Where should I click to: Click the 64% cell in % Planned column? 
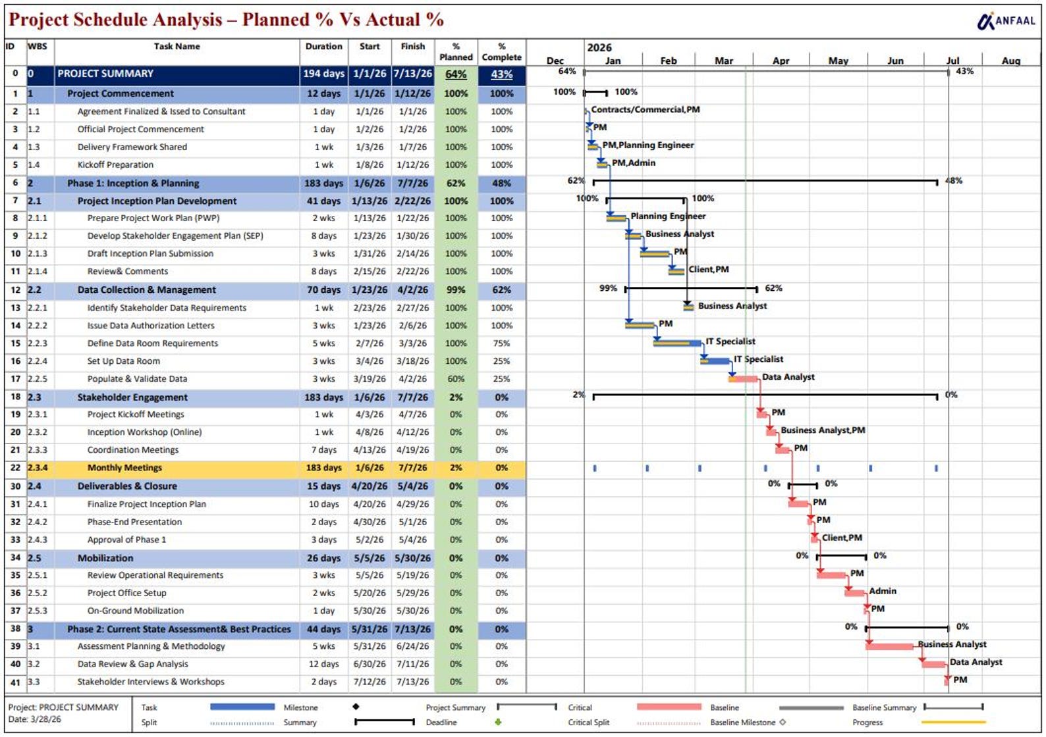click(456, 74)
